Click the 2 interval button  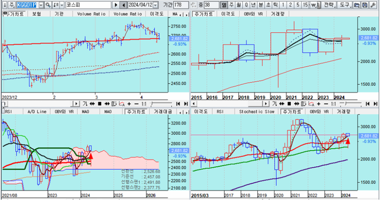(290, 5)
